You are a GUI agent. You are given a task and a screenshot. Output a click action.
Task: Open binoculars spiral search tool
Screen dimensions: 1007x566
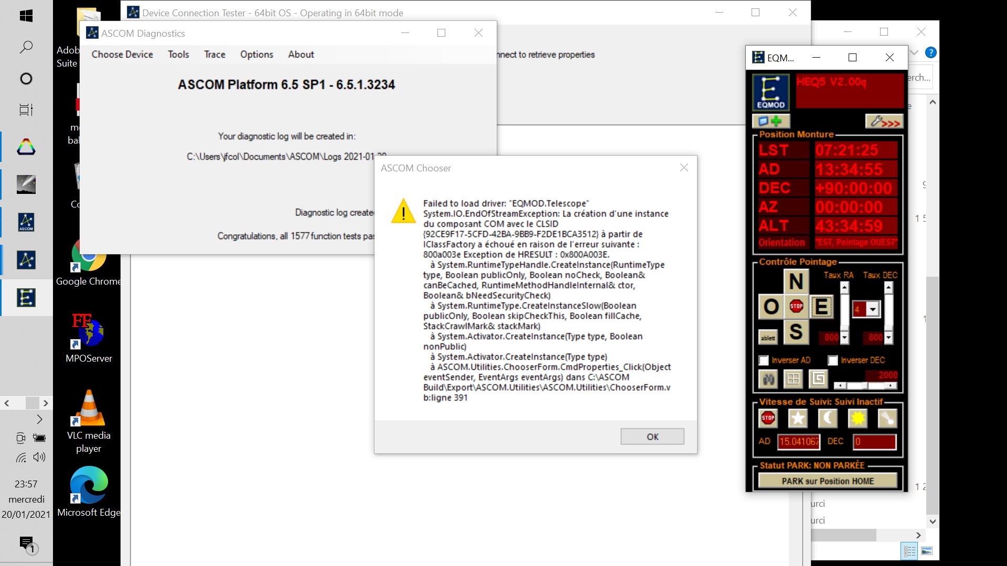[x=768, y=378]
